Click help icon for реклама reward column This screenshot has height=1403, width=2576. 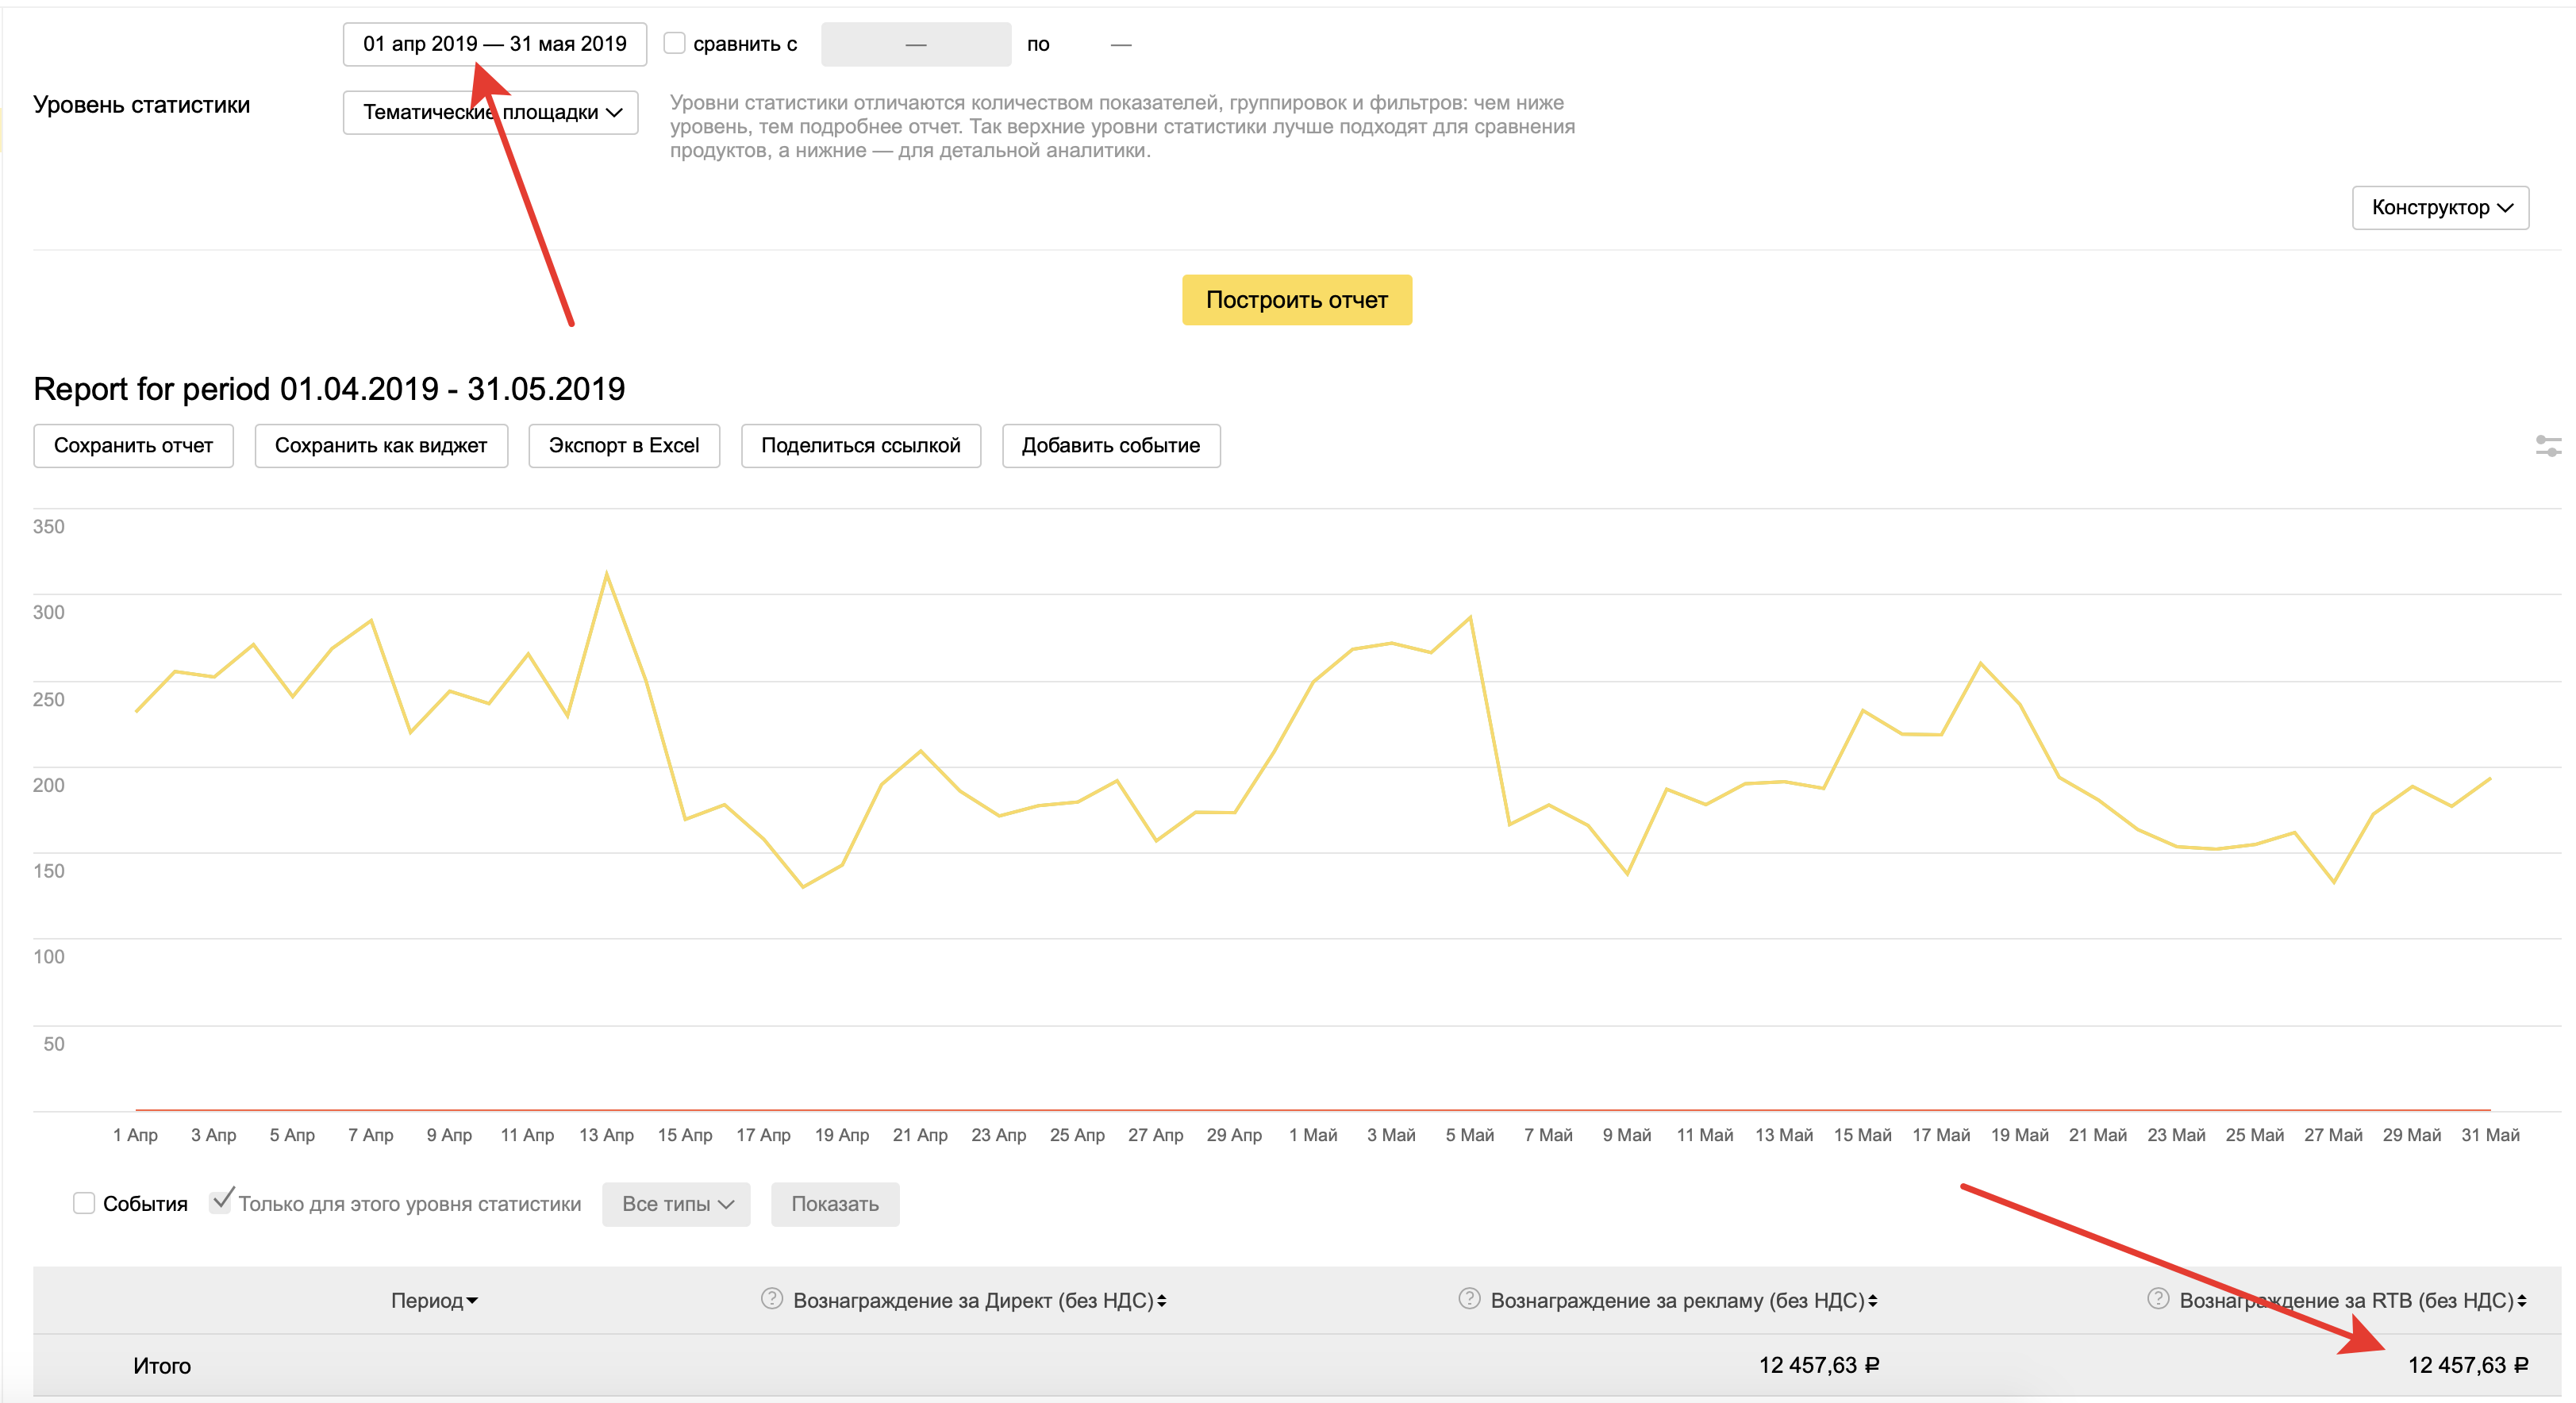[x=1468, y=1298]
